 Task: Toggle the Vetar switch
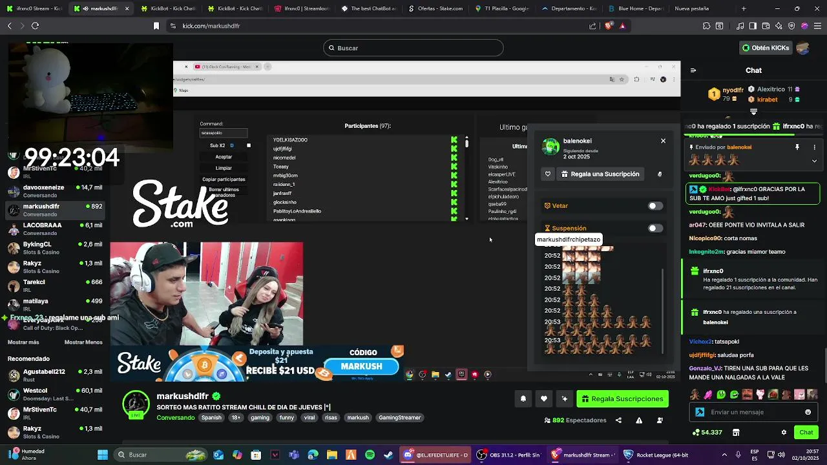point(655,206)
